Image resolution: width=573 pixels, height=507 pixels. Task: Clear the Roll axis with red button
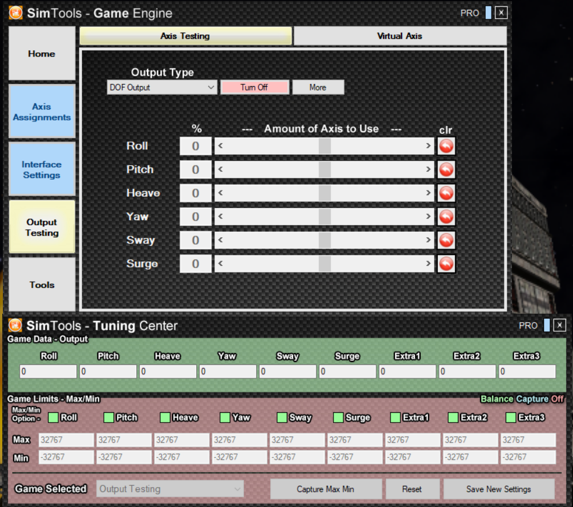446,146
